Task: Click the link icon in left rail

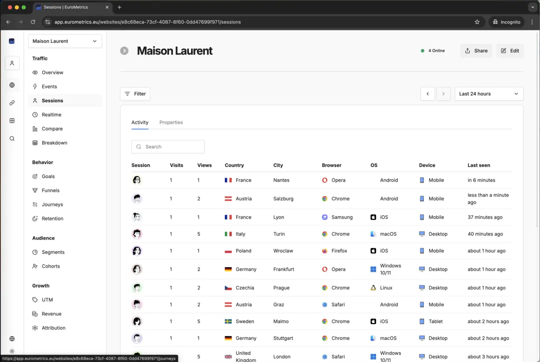Action: pyautogui.click(x=12, y=103)
